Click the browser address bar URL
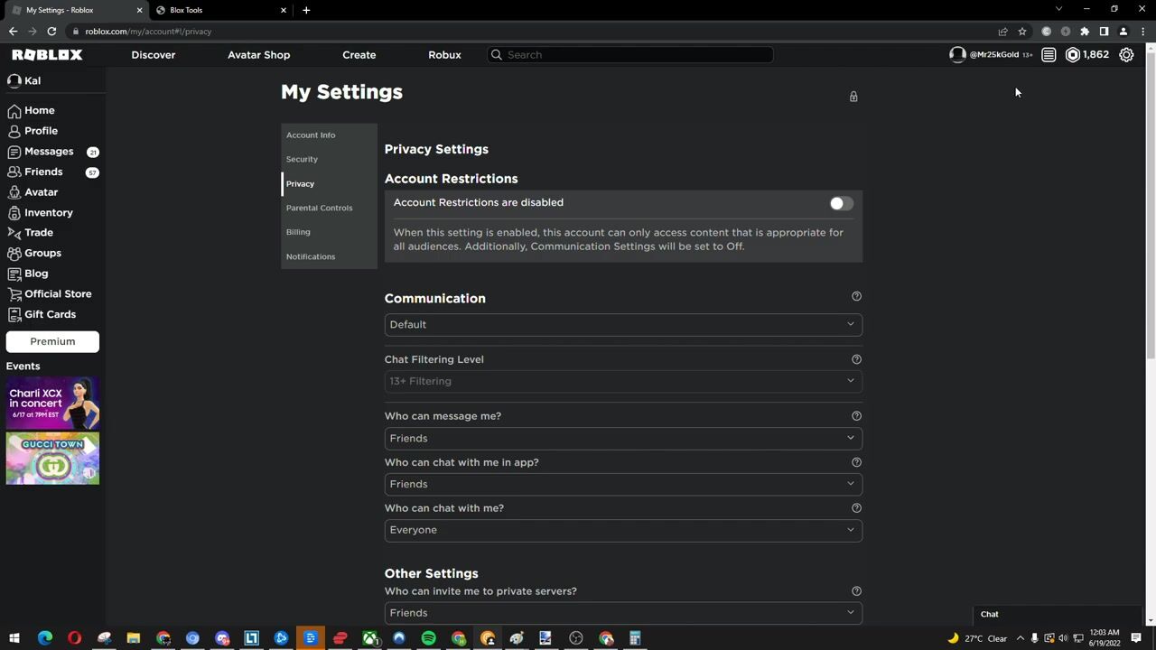The image size is (1156, 650). pos(148,32)
